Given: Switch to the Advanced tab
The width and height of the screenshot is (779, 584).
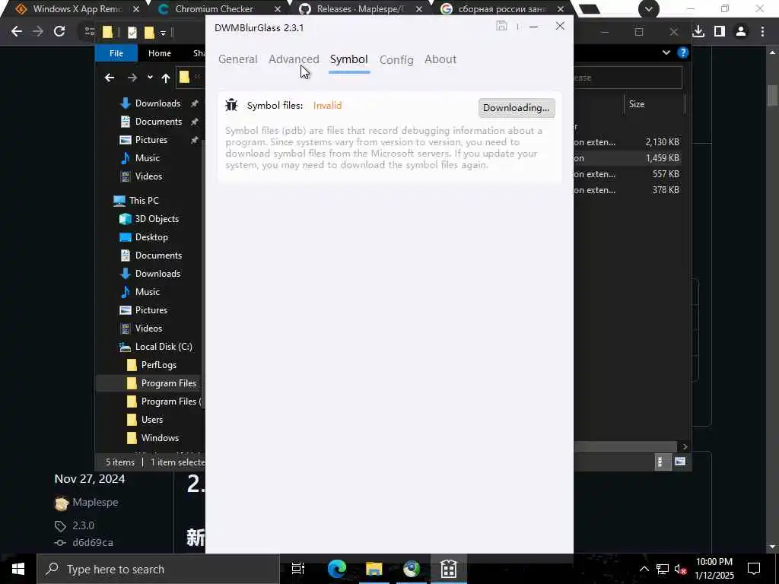Looking at the screenshot, I should point(294,59).
